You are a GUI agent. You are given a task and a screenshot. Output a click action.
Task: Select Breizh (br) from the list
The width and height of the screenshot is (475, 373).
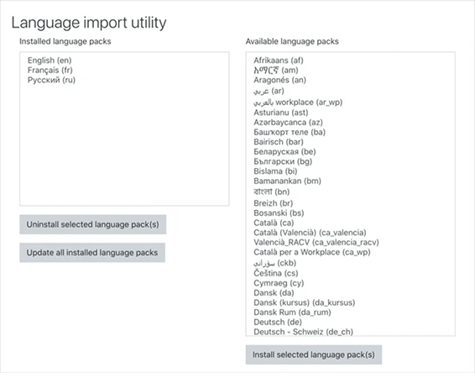pyautogui.click(x=274, y=202)
